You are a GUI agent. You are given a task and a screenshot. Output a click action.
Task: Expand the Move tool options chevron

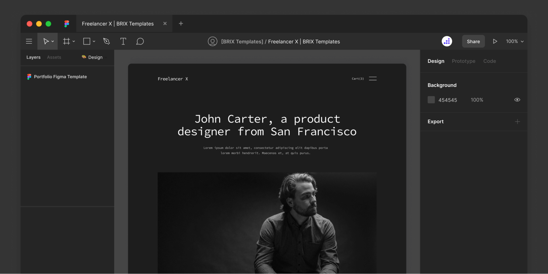(52, 41)
